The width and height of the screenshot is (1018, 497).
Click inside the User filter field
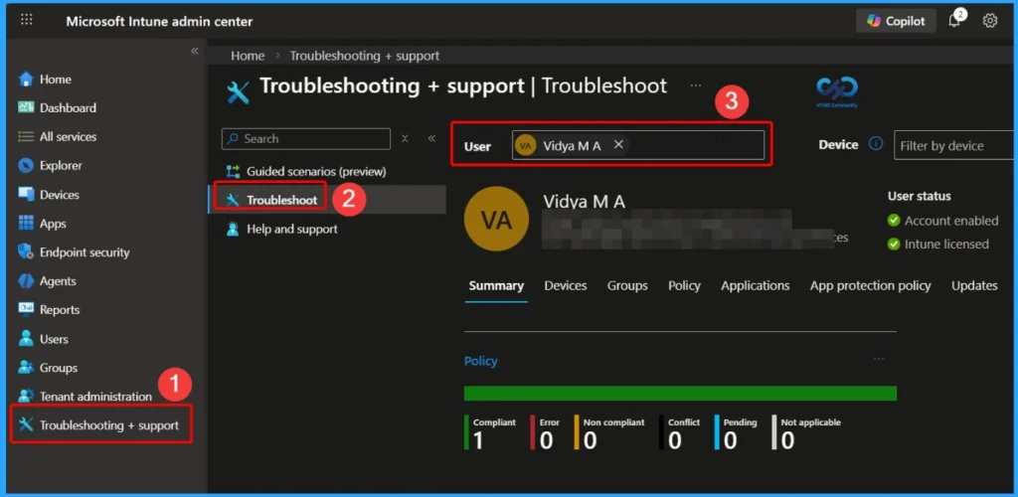click(638, 145)
